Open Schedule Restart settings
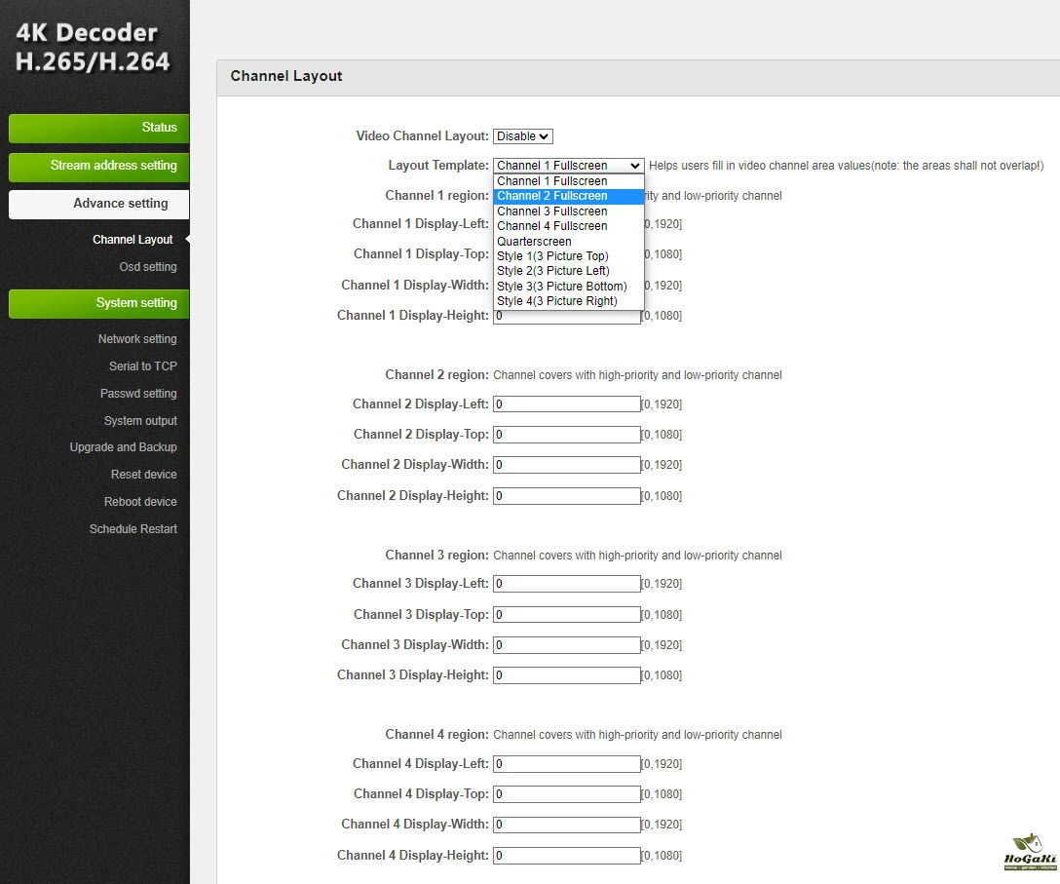This screenshot has height=884, width=1060. pos(133,529)
